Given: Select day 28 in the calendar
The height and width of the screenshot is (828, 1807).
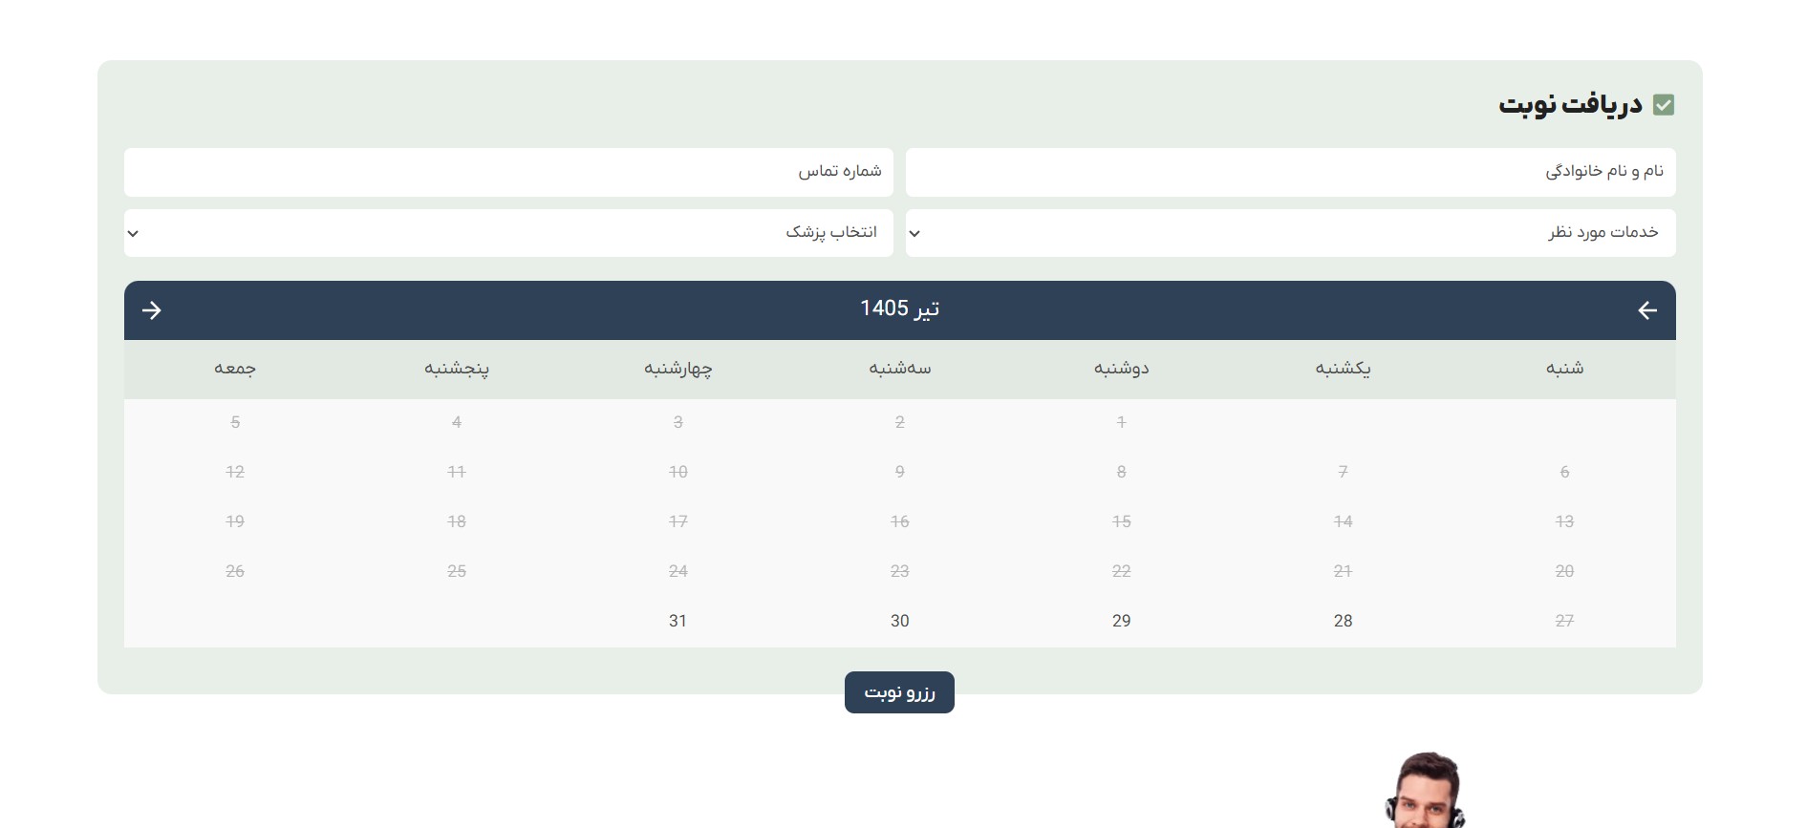Looking at the screenshot, I should pos(1343,621).
